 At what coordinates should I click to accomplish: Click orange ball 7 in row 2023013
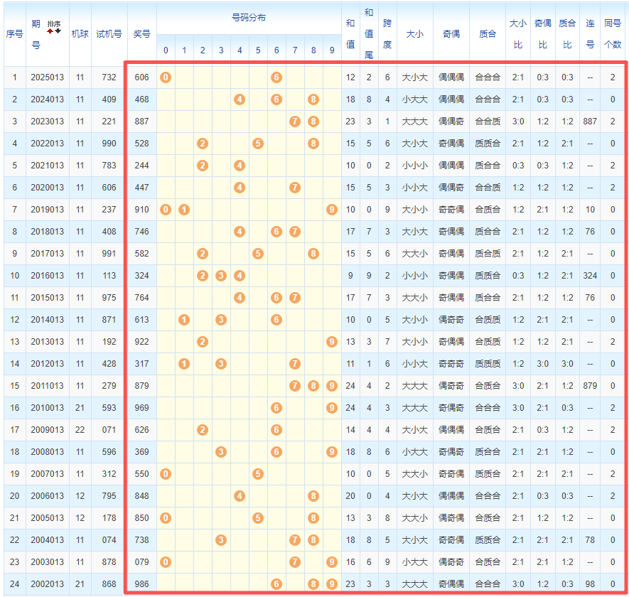[295, 122]
